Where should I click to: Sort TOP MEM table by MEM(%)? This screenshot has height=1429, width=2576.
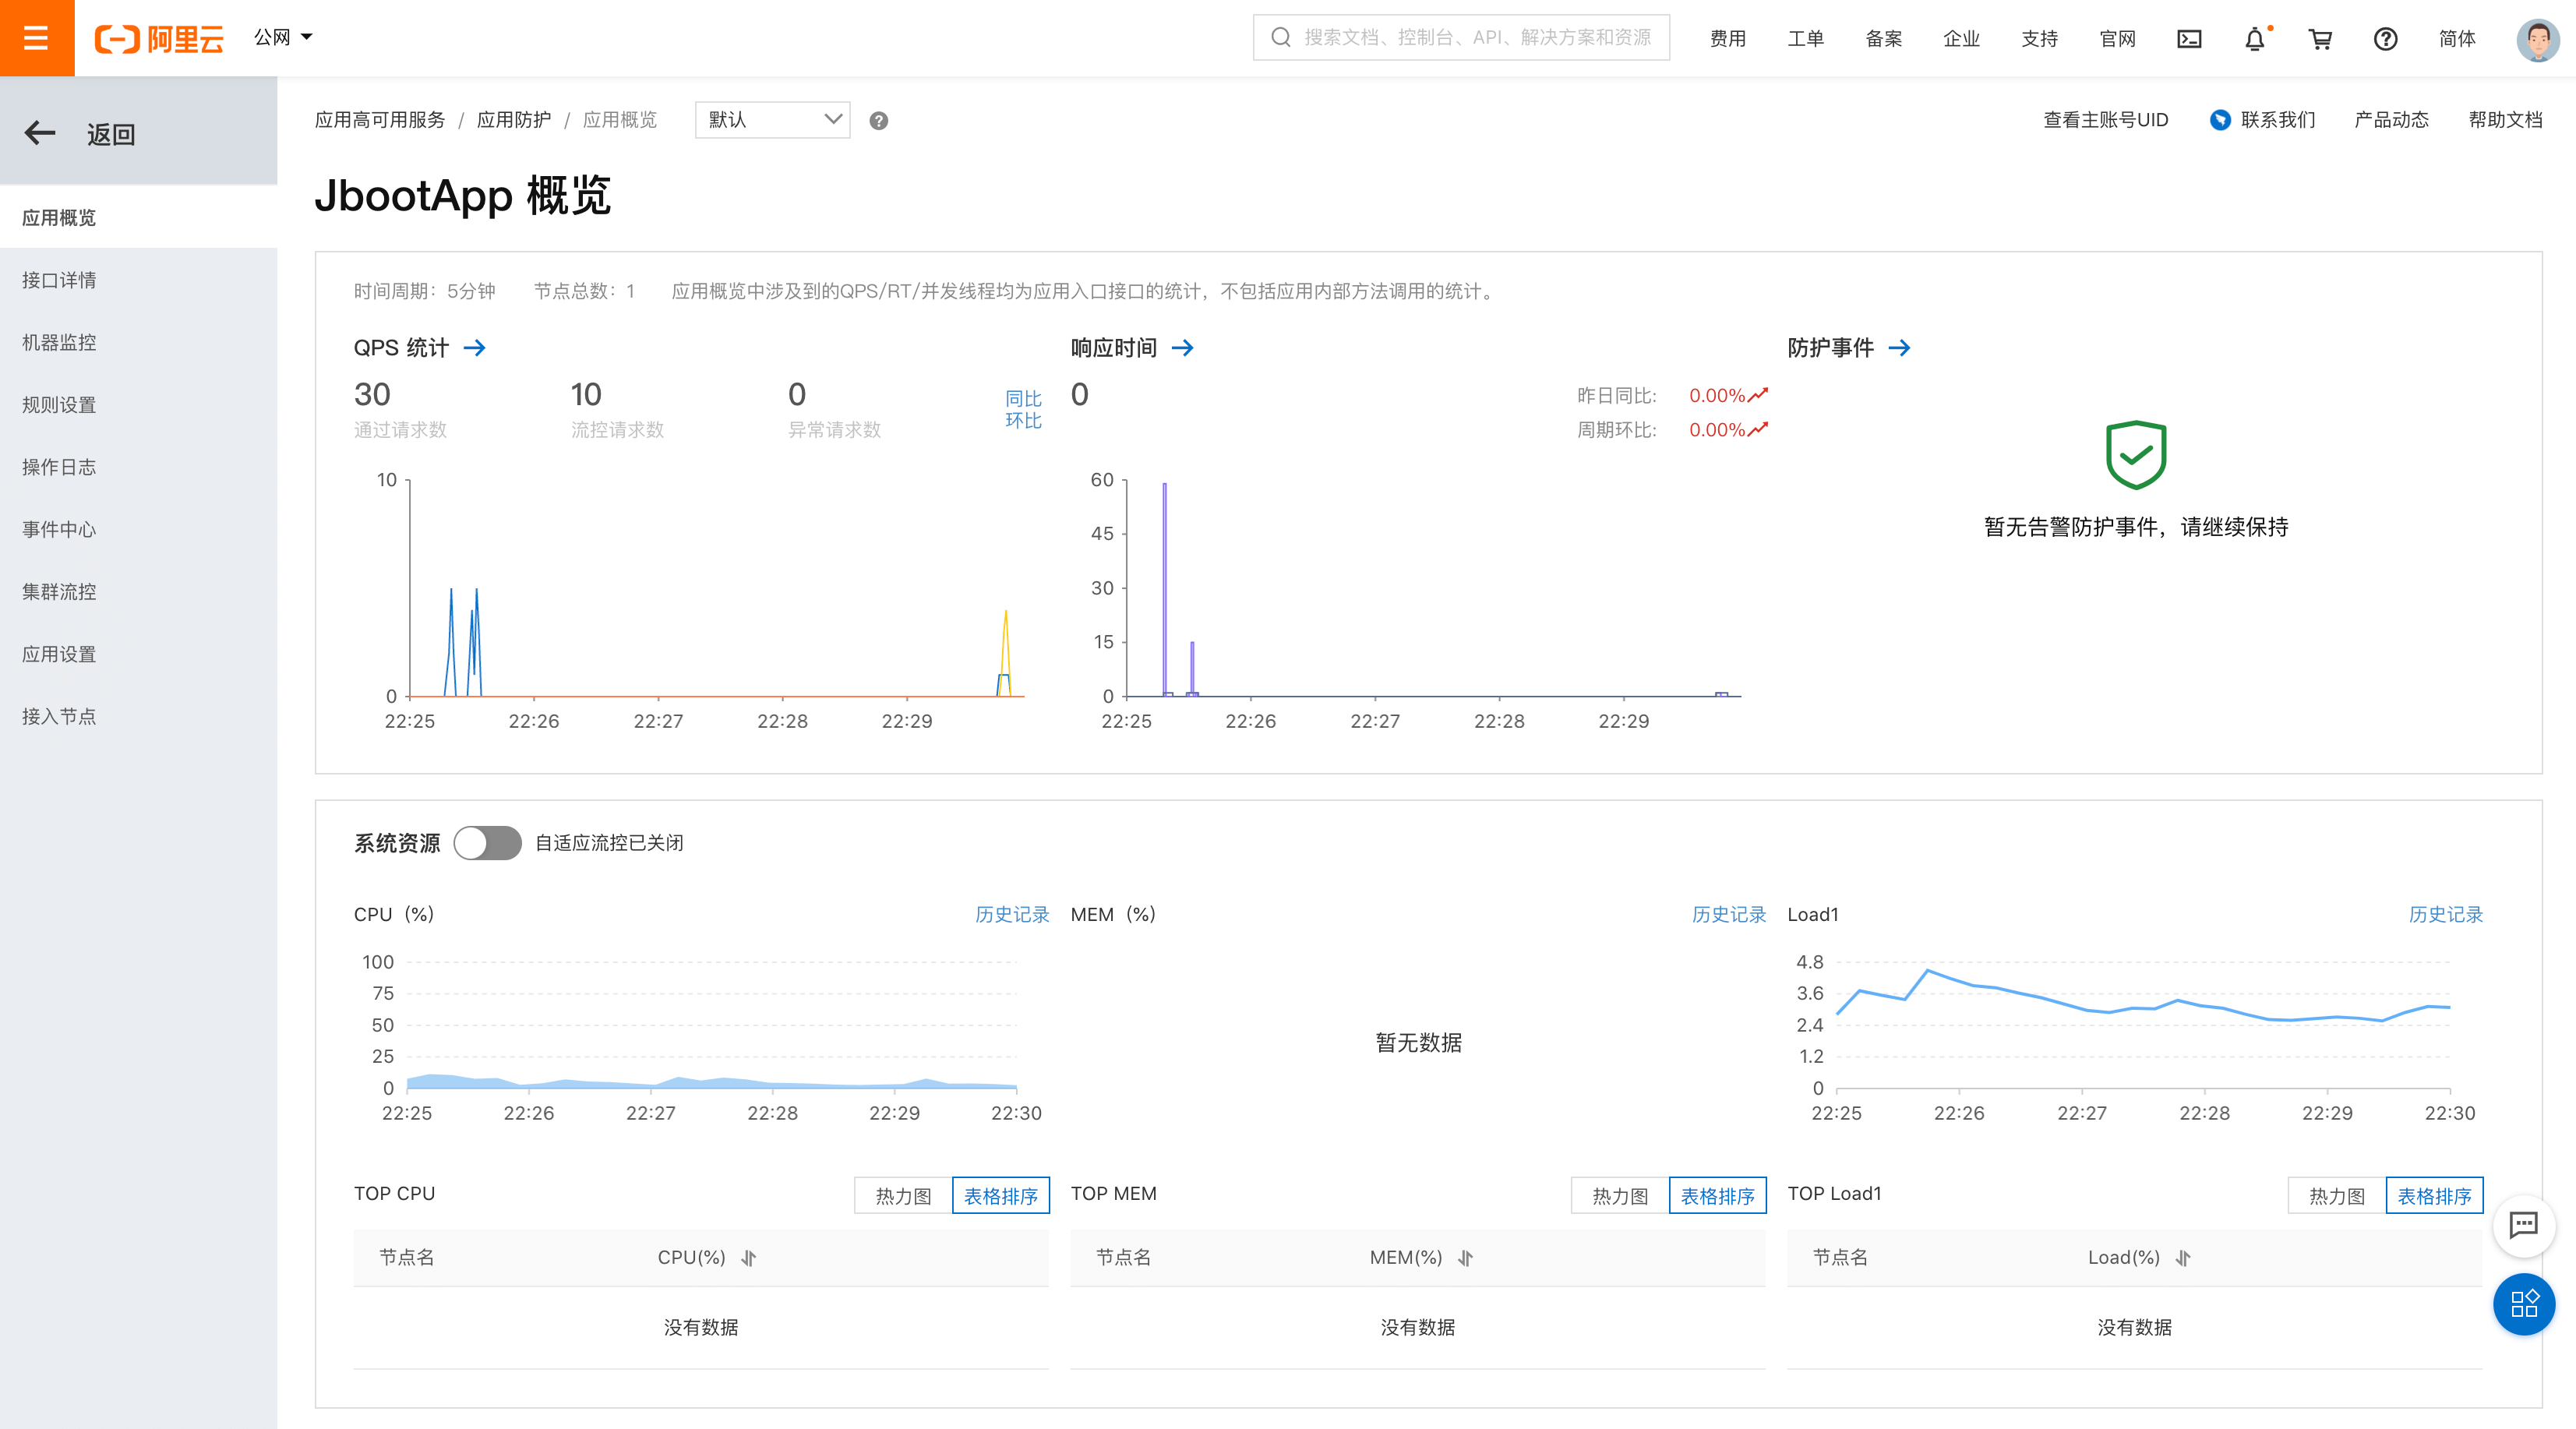click(1465, 1258)
